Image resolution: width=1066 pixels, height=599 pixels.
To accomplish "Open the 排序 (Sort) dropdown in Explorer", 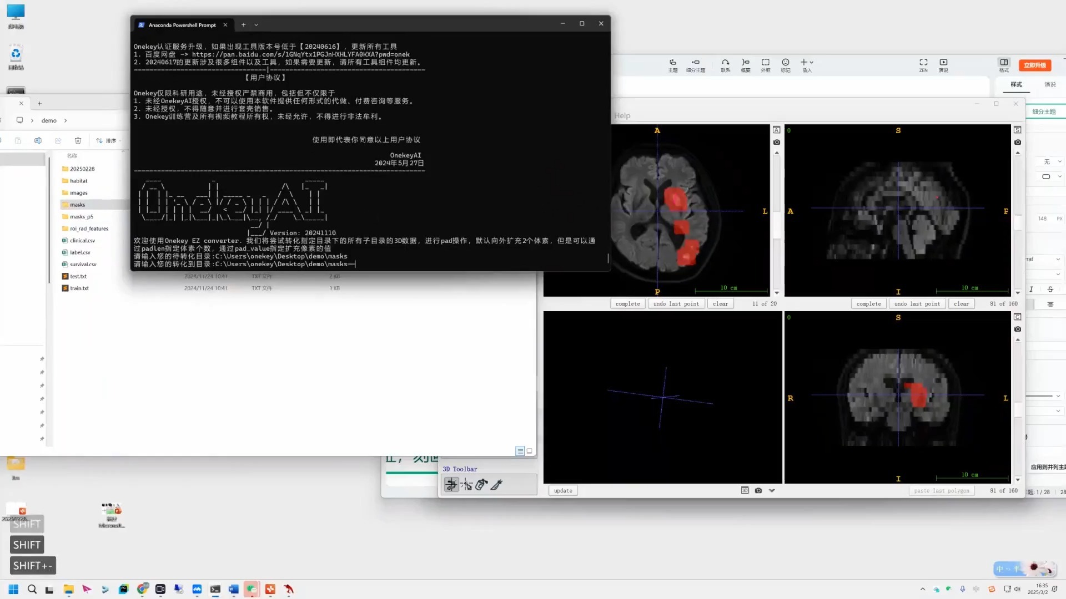I will pyautogui.click(x=108, y=140).
